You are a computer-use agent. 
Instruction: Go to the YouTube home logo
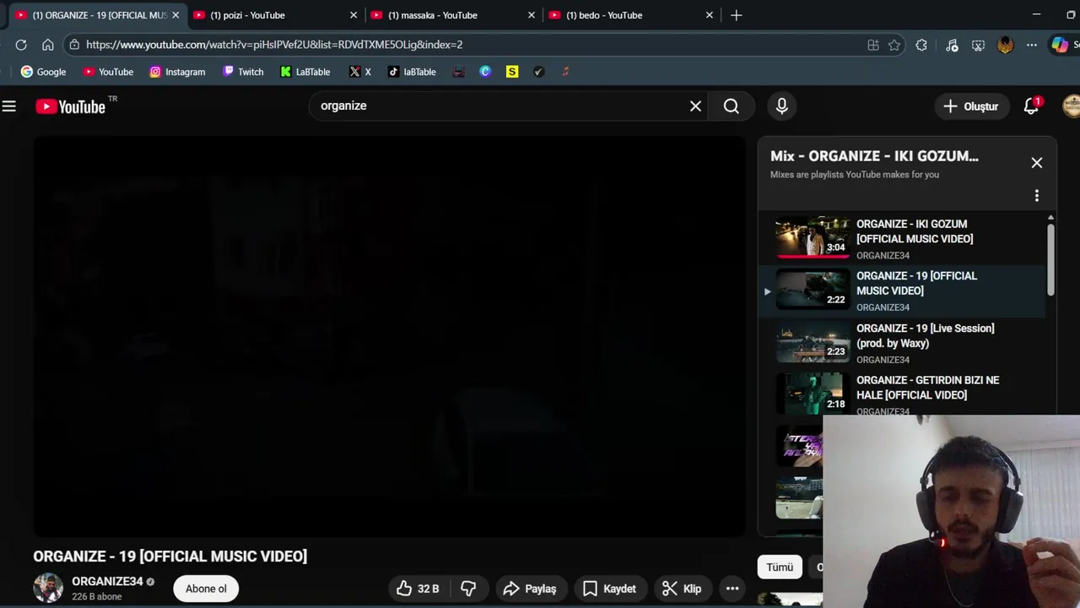pos(71,106)
